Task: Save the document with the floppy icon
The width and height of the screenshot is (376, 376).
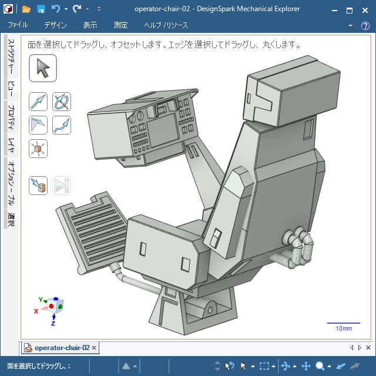Action: (41, 9)
